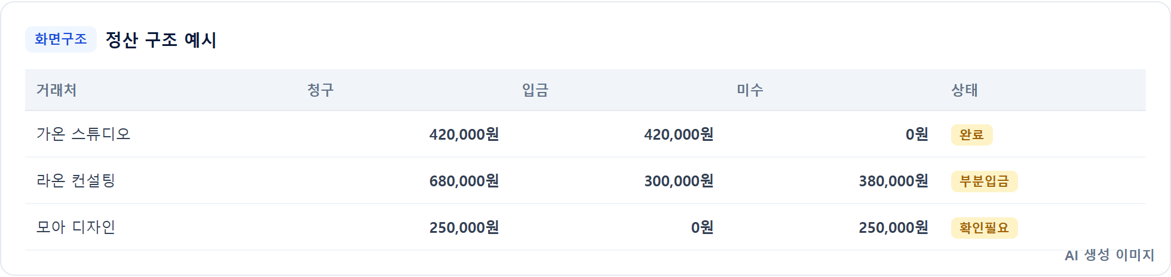
Task: Select the 380,000원 outstanding amount
Action: pos(893,181)
